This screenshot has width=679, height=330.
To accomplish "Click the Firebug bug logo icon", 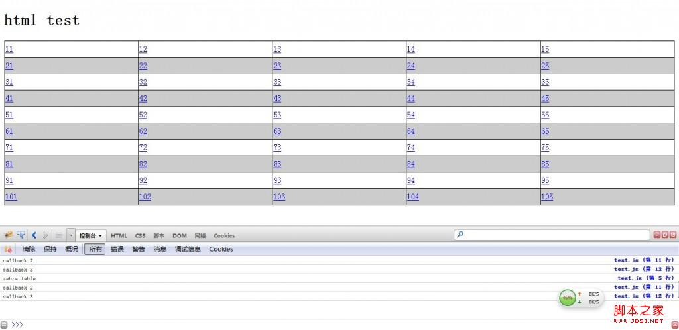I will [9, 235].
